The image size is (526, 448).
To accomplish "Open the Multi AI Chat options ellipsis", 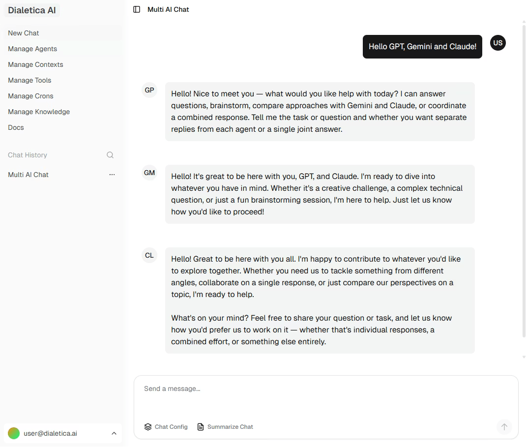I will coord(112,175).
